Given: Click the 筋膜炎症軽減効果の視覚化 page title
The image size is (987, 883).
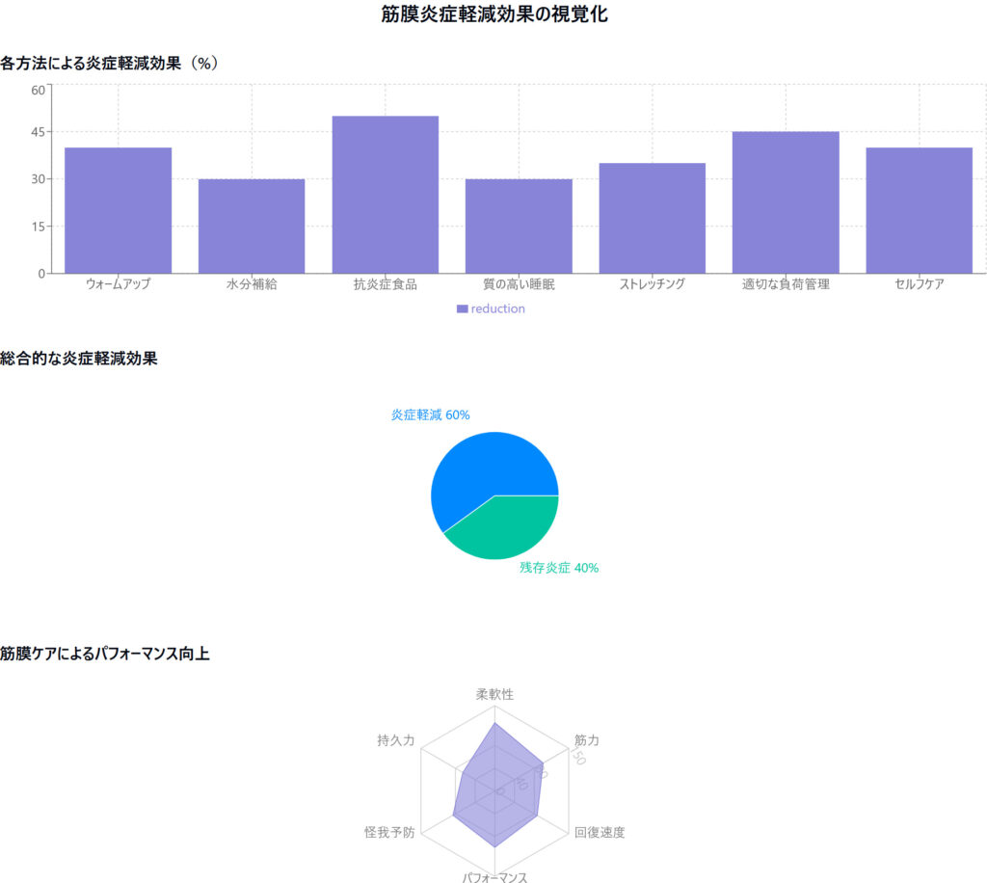Looking at the screenshot, I should pos(493,15).
